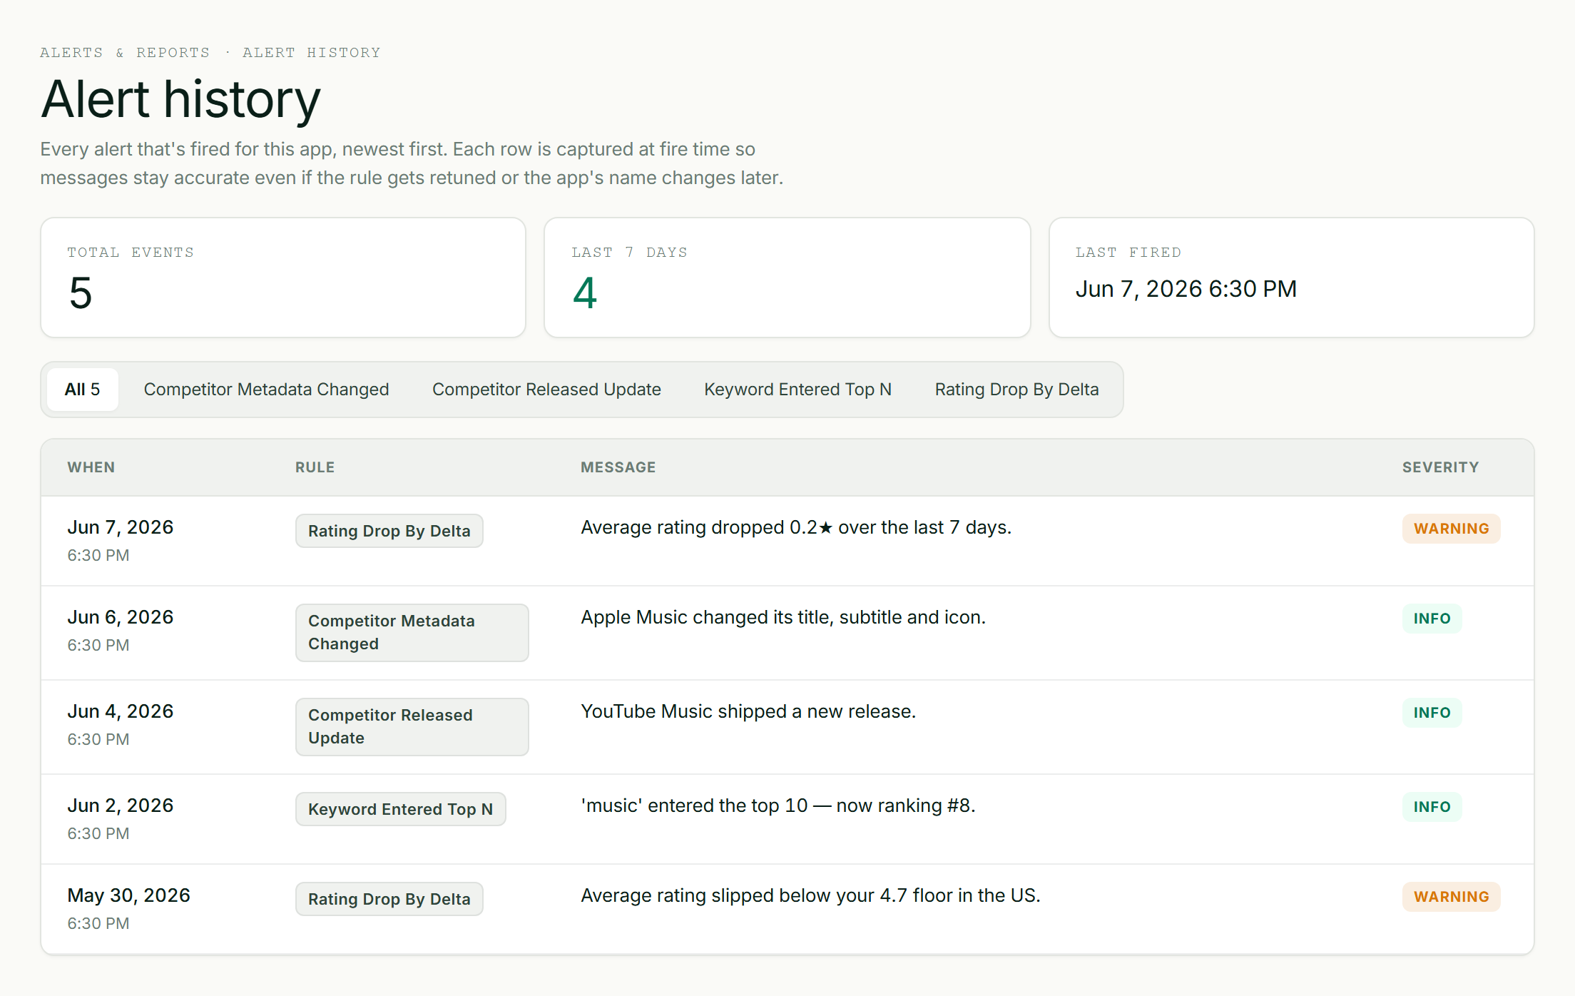1575x996 pixels.
Task: Click the Jun 7 Rating Drop By Delta rule chip
Action: pyautogui.click(x=389, y=531)
